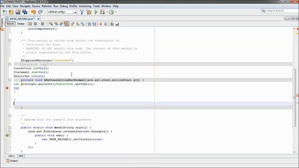
Task: Collapse the main method fold
Action: coord(10,127)
